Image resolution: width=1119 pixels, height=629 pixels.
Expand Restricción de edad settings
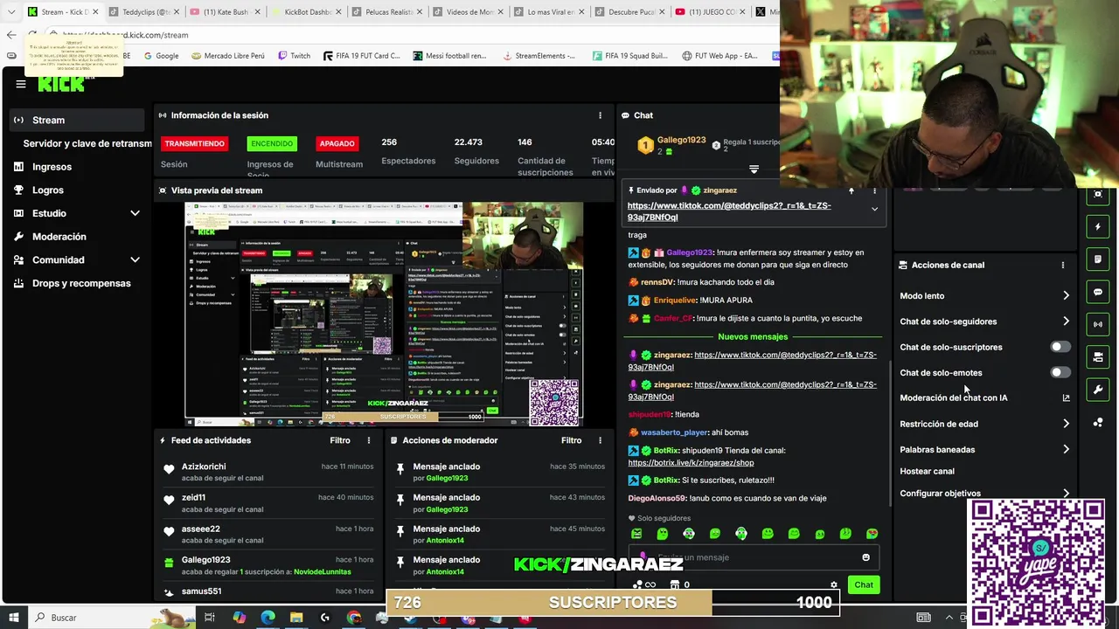point(1066,424)
